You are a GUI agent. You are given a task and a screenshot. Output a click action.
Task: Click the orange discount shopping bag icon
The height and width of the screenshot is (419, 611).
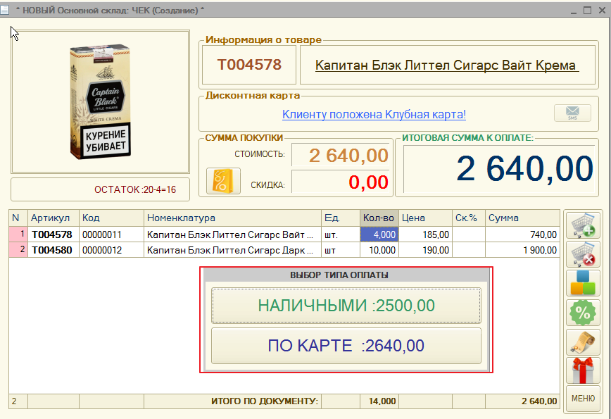(x=223, y=181)
